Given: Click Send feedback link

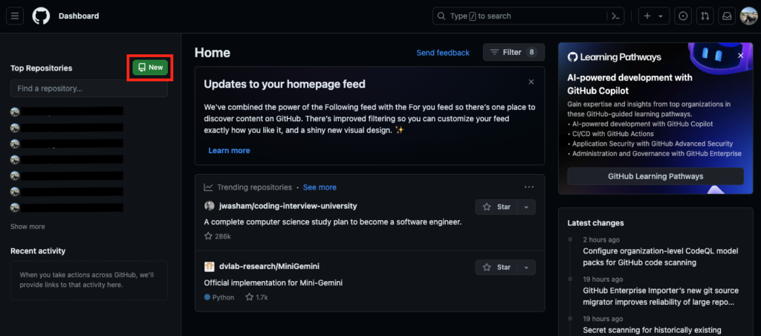Looking at the screenshot, I should pos(443,53).
